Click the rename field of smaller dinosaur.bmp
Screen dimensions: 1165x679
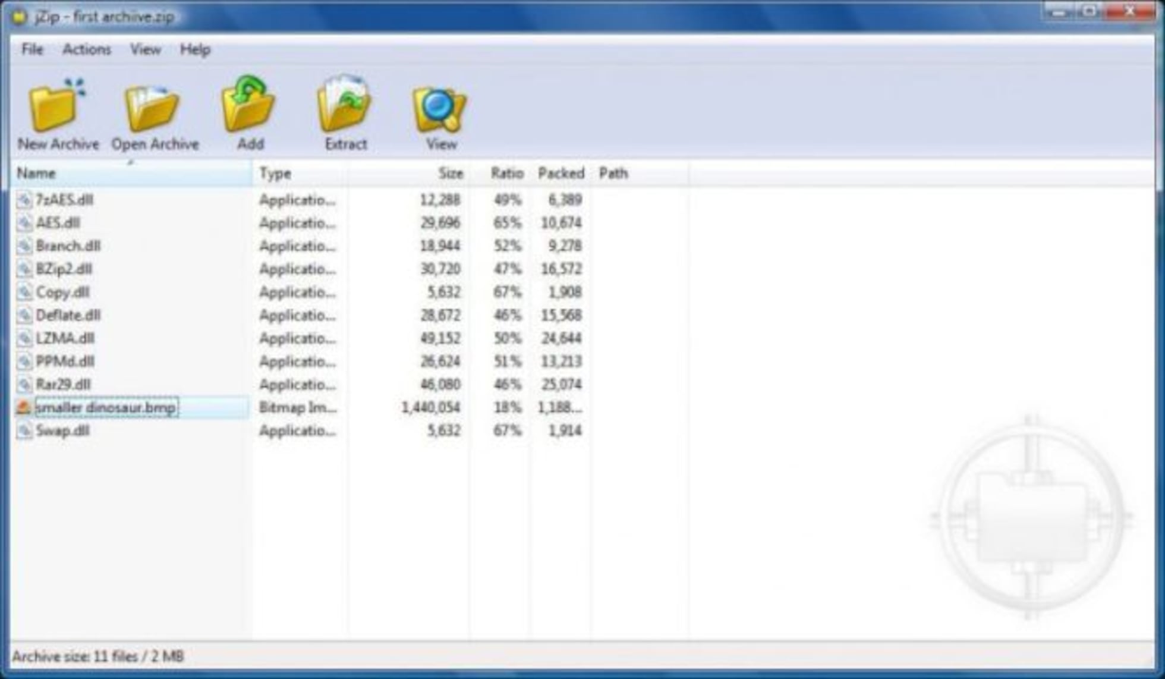click(106, 407)
